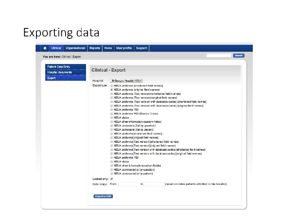Click the Date range to field
288x216 pixels.
[154, 184]
